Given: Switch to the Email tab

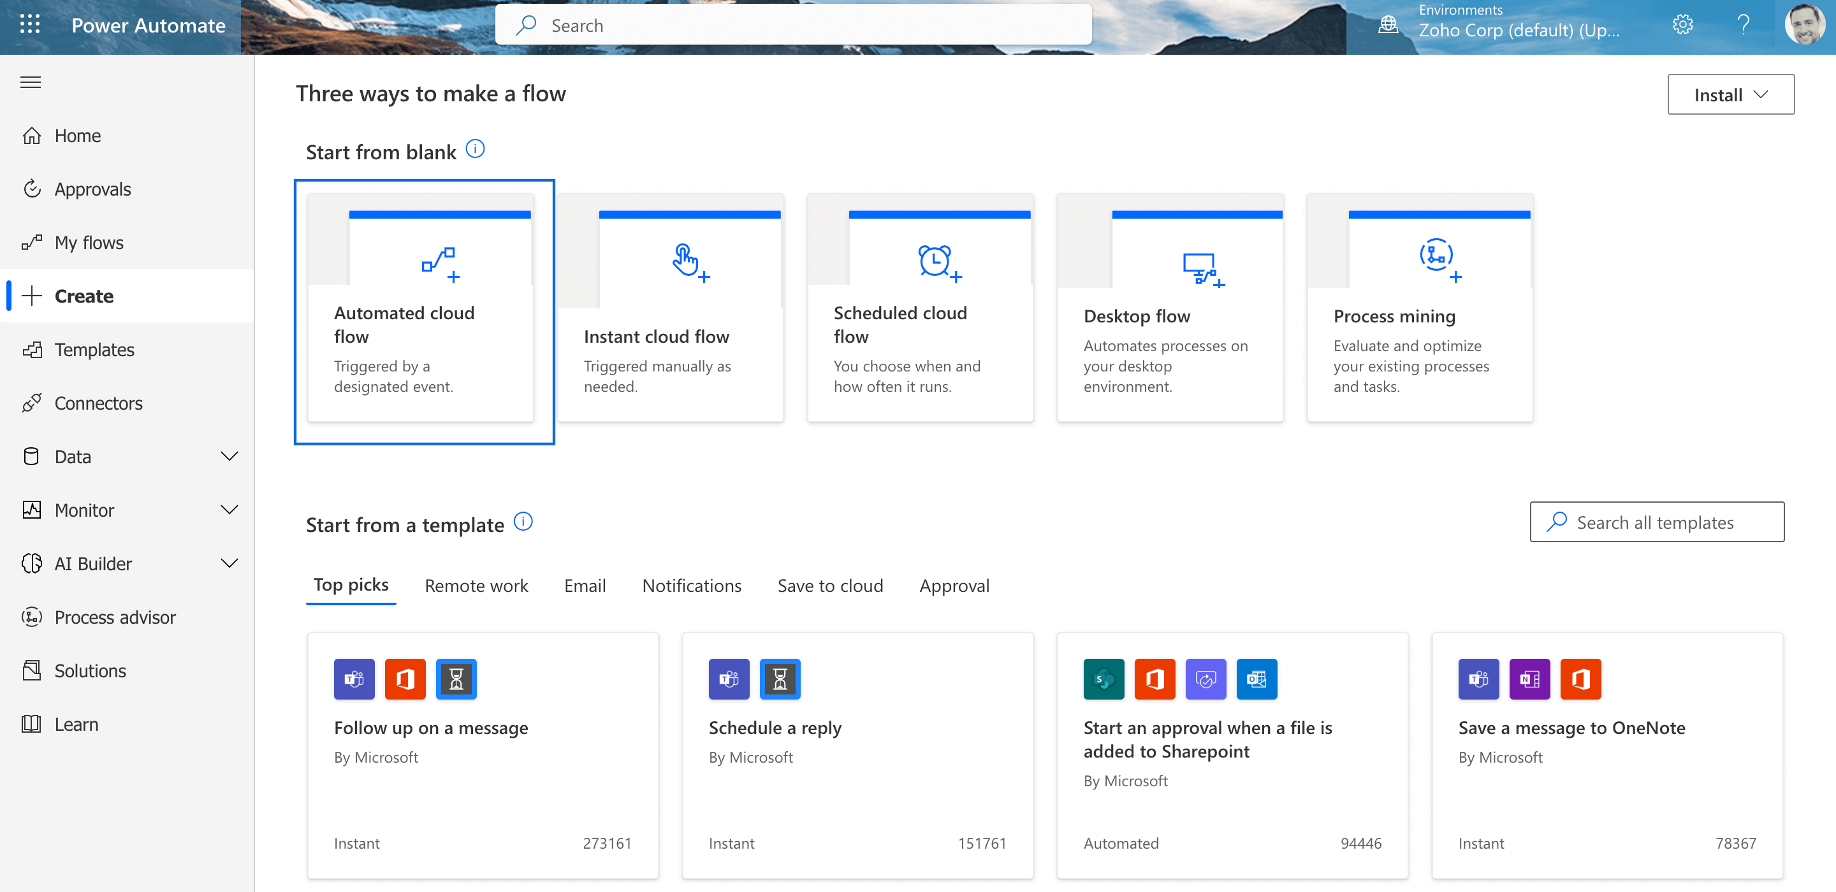Looking at the screenshot, I should point(585,586).
